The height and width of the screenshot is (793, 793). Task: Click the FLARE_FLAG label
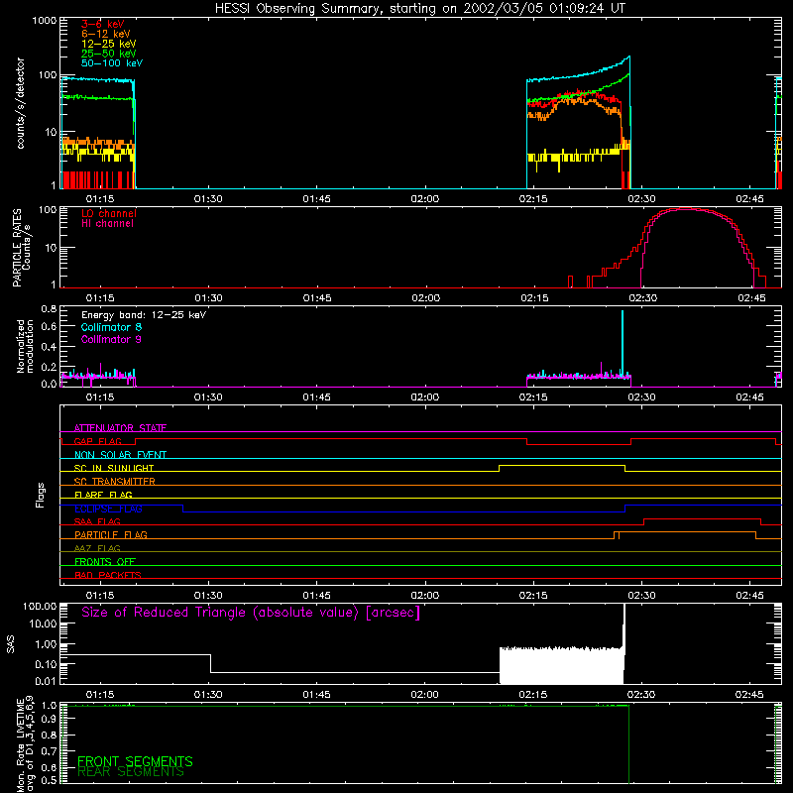103,495
